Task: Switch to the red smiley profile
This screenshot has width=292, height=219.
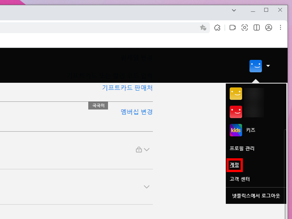Action: (x=236, y=112)
